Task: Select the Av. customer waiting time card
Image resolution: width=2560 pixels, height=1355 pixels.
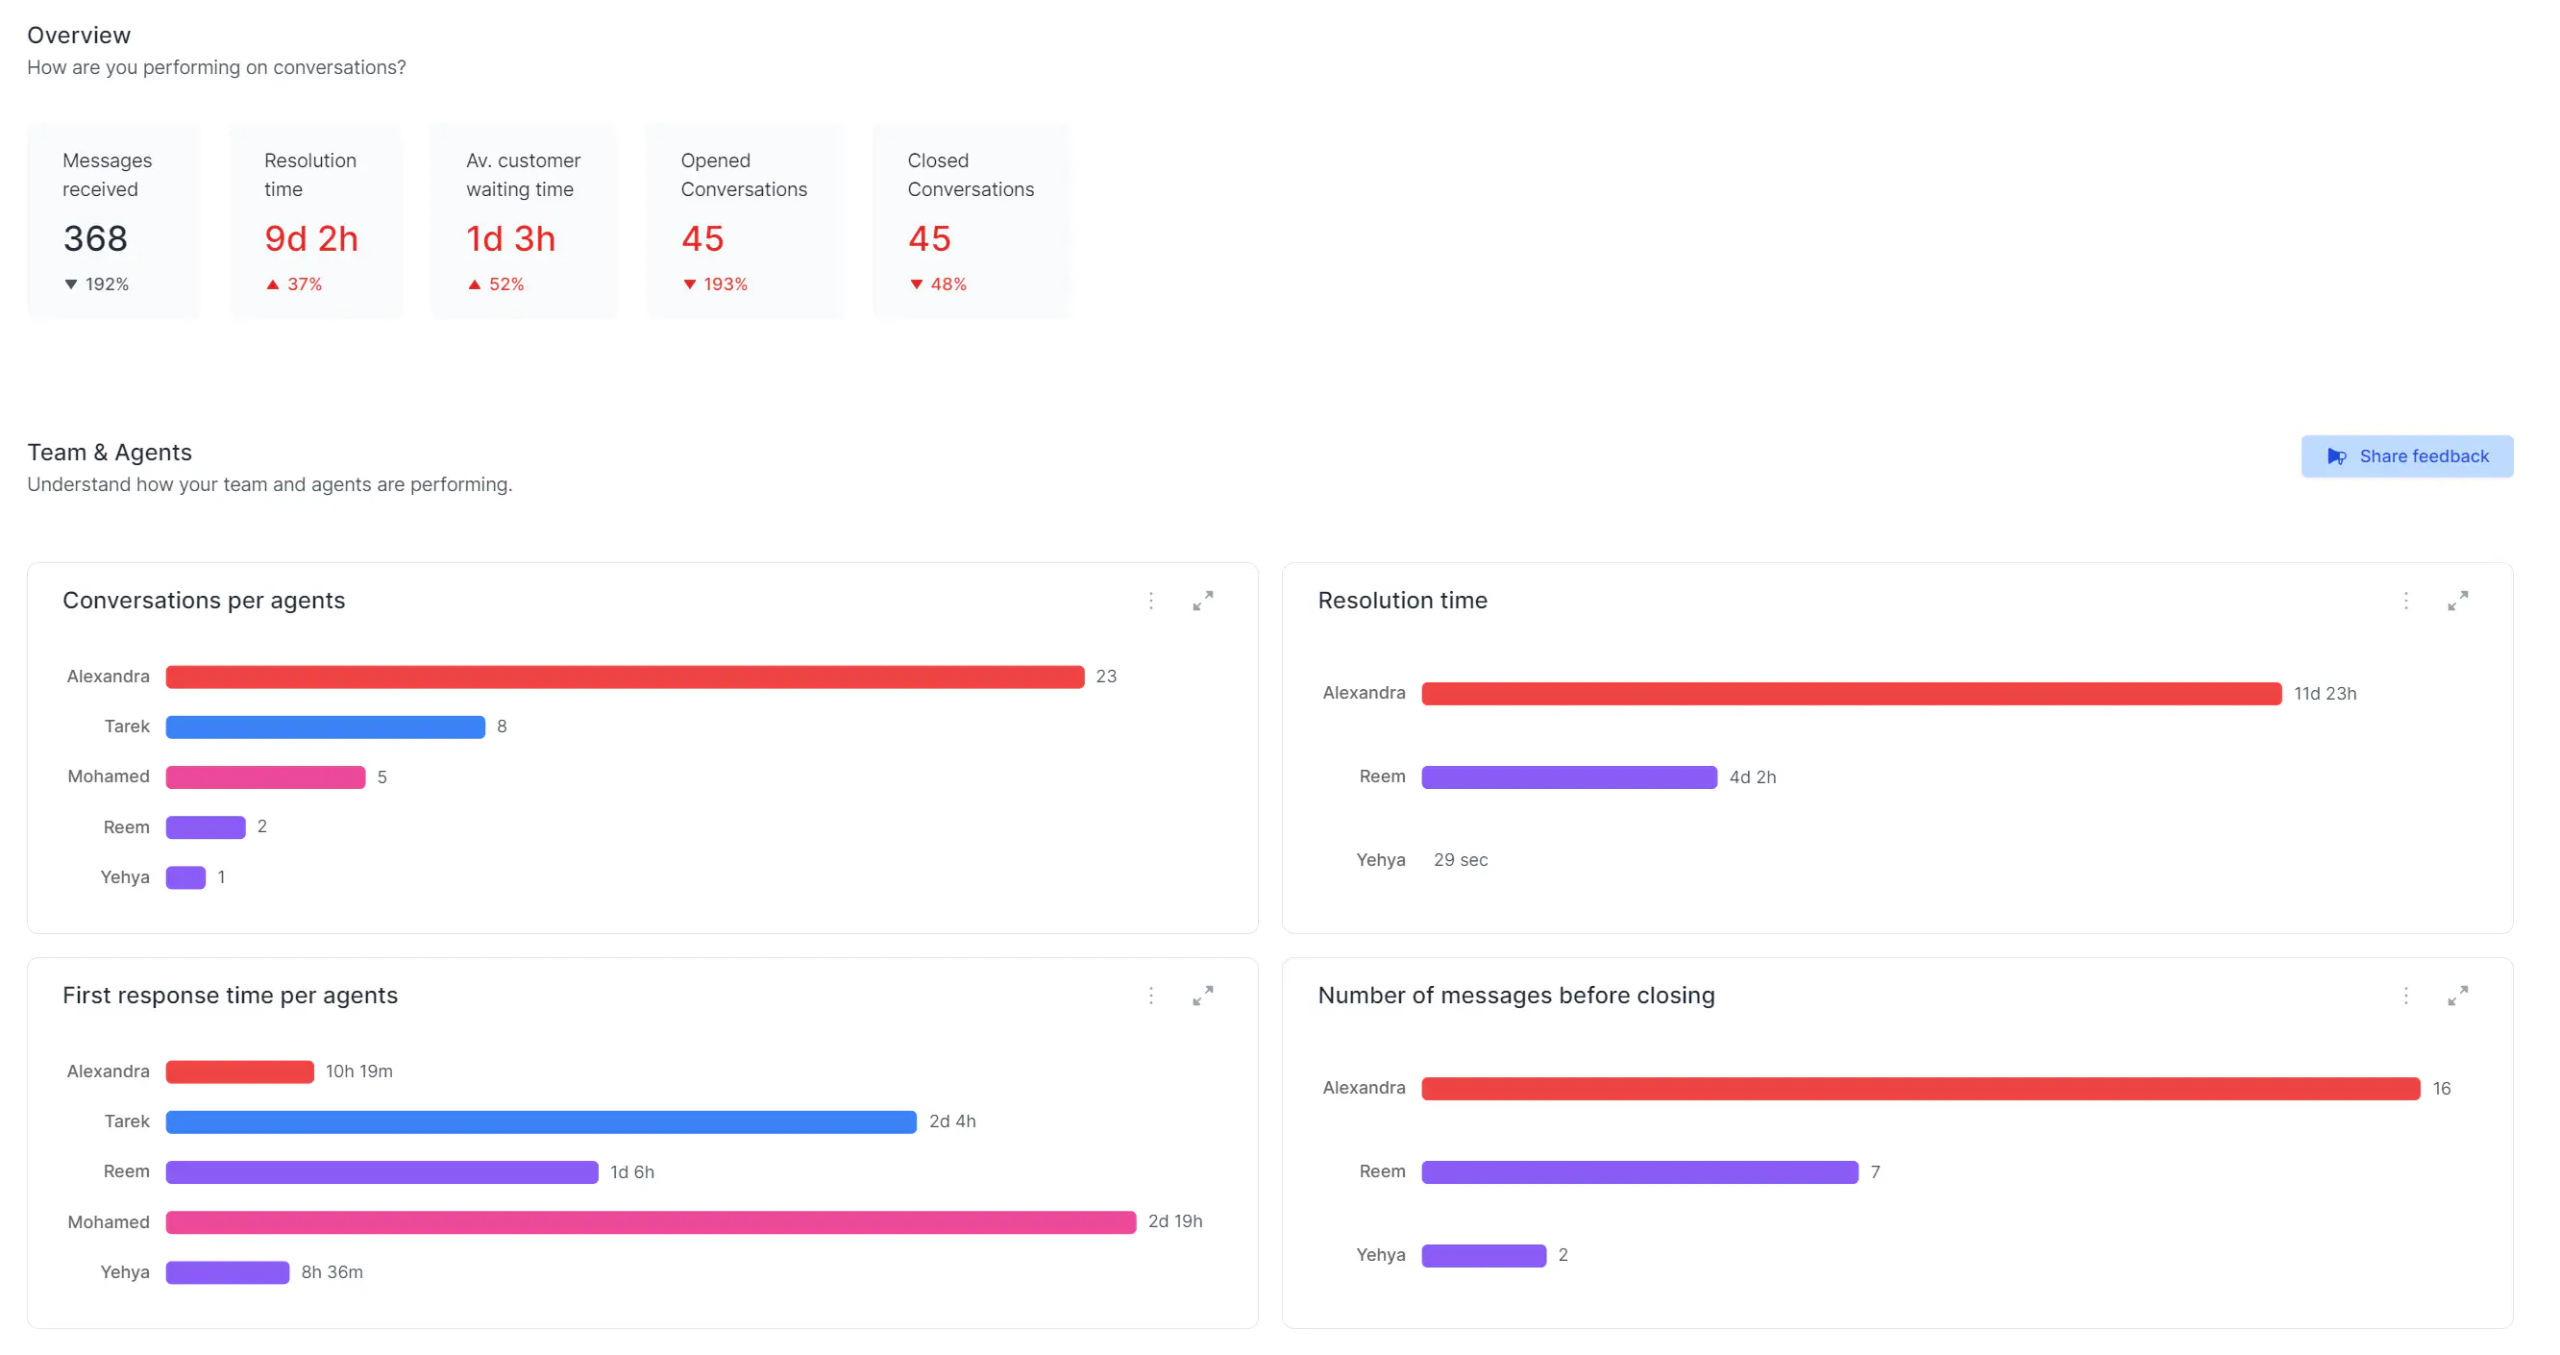Action: 524,221
